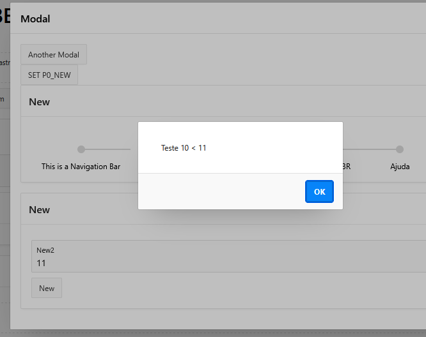Click the alert message "Teste 10 < 11"
The width and height of the screenshot is (426, 337).
point(184,148)
